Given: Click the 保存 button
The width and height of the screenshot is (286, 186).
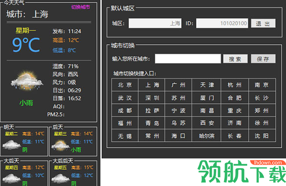Looking at the screenshot, I should [x=263, y=59].
